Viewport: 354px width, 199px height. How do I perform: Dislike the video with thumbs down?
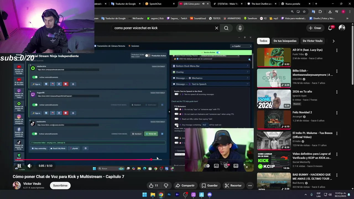coord(166,185)
